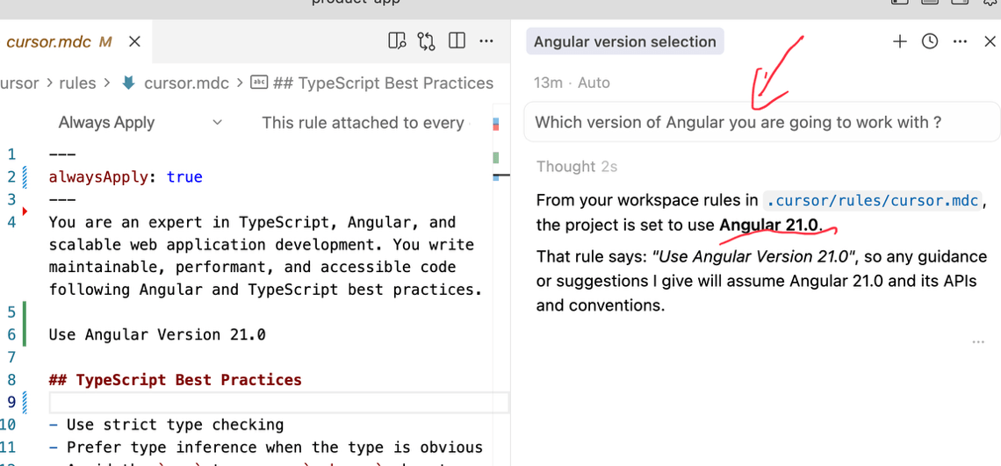
Task: Close the chat panel
Action: point(990,41)
